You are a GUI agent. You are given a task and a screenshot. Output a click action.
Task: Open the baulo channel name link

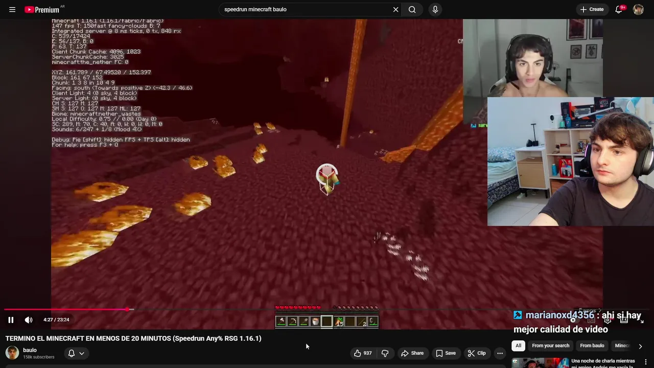click(30, 350)
